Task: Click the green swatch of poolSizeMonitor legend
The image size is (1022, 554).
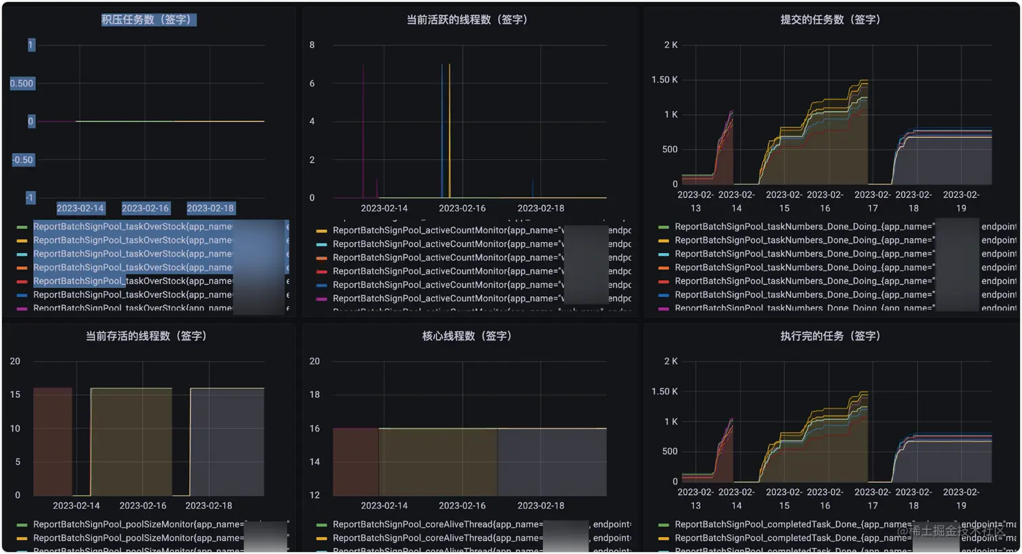Action: 22,525
